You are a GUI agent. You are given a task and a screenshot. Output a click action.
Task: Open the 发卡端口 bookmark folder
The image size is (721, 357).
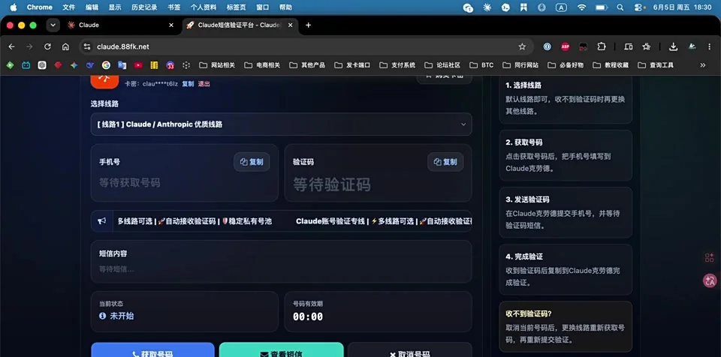352,65
